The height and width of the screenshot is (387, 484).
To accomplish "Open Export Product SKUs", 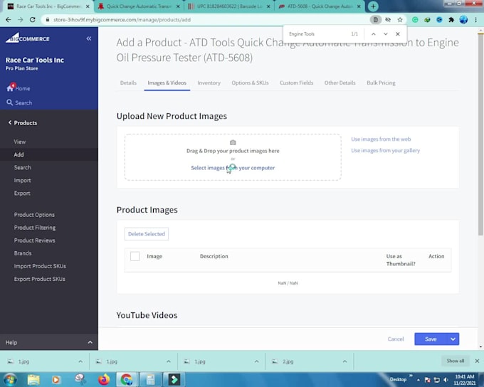I will pos(40,279).
